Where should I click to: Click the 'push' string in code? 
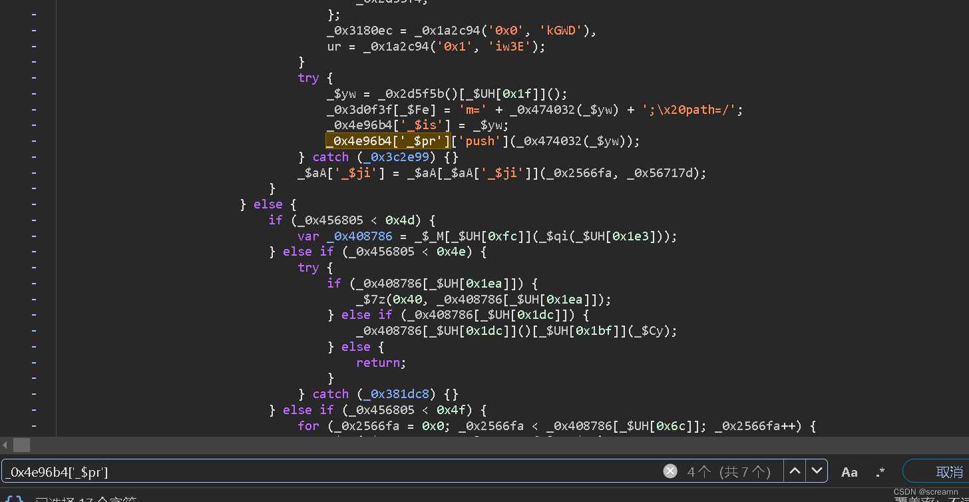(x=481, y=140)
